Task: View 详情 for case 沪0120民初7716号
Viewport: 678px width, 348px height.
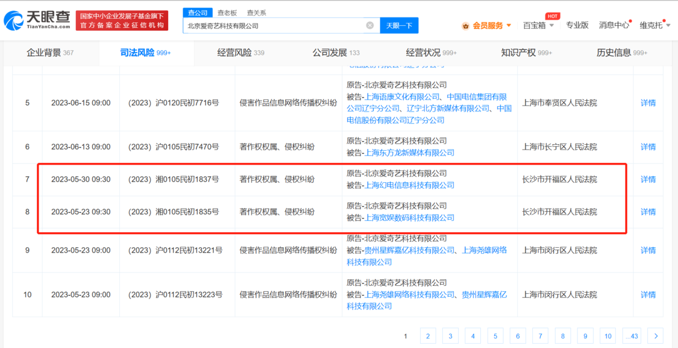Action: [x=648, y=103]
